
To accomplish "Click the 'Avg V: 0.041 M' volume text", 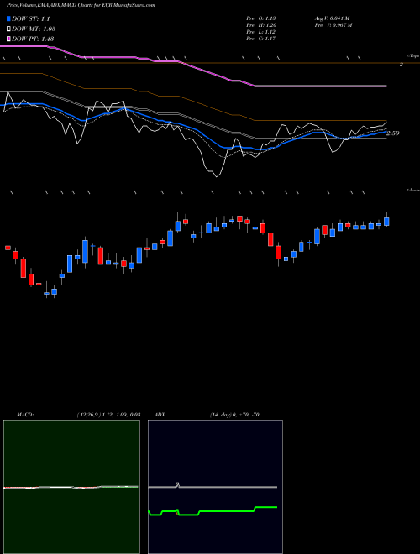I will point(332,18).
